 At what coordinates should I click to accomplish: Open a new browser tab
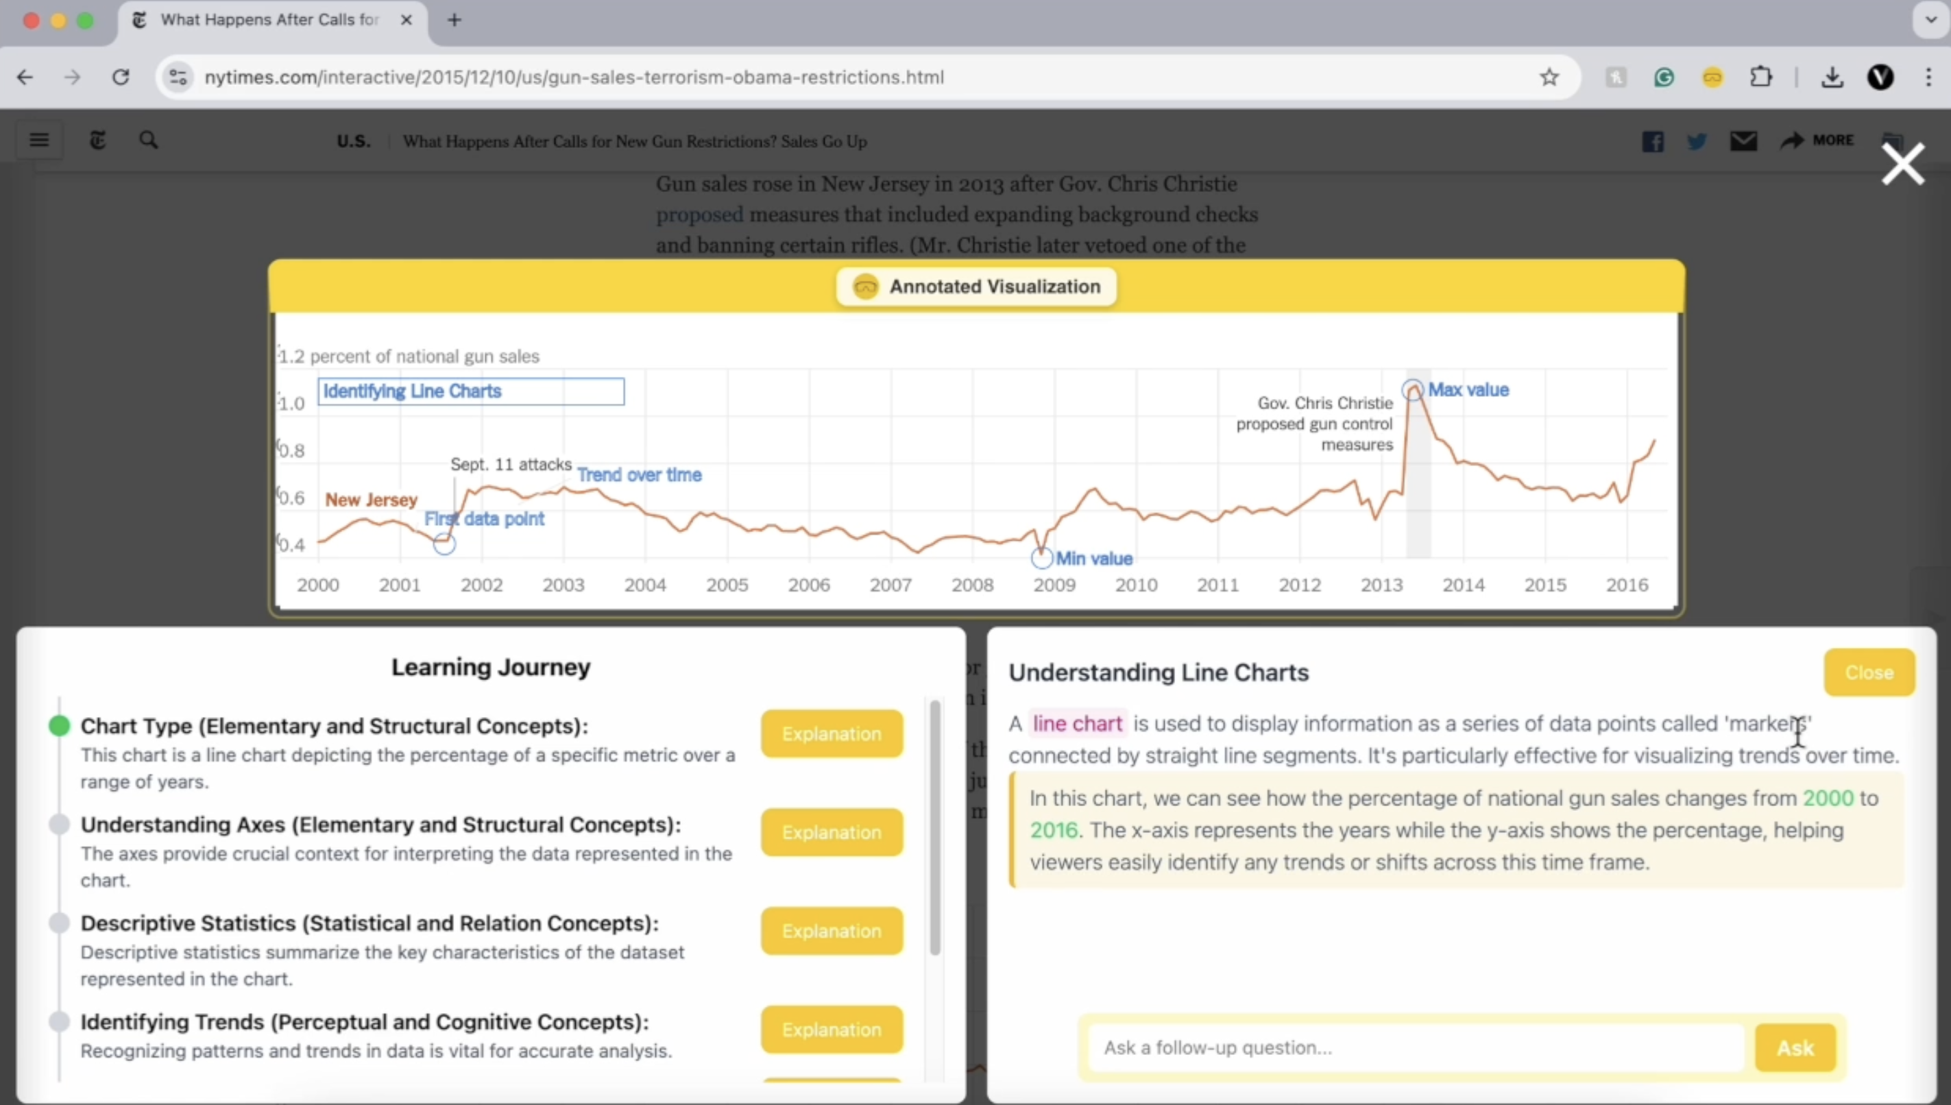(455, 20)
